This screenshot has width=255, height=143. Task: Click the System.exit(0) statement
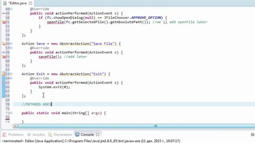tap(54, 87)
